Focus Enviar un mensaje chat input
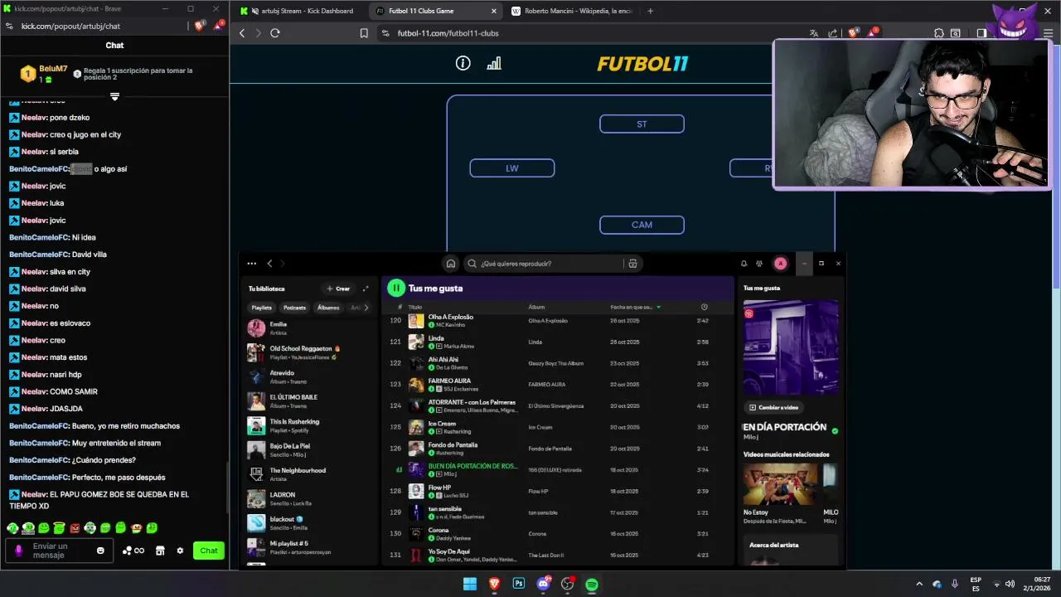This screenshot has height=597, width=1061. tap(58, 551)
